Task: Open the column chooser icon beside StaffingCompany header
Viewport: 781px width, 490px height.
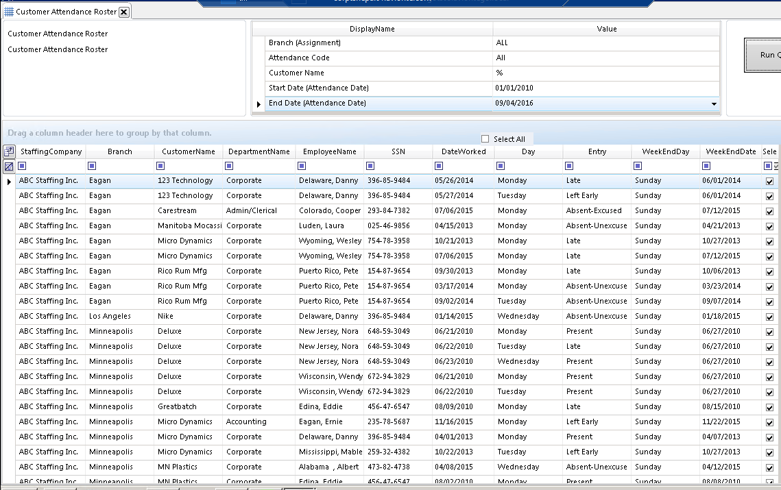Action: pyautogui.click(x=9, y=151)
